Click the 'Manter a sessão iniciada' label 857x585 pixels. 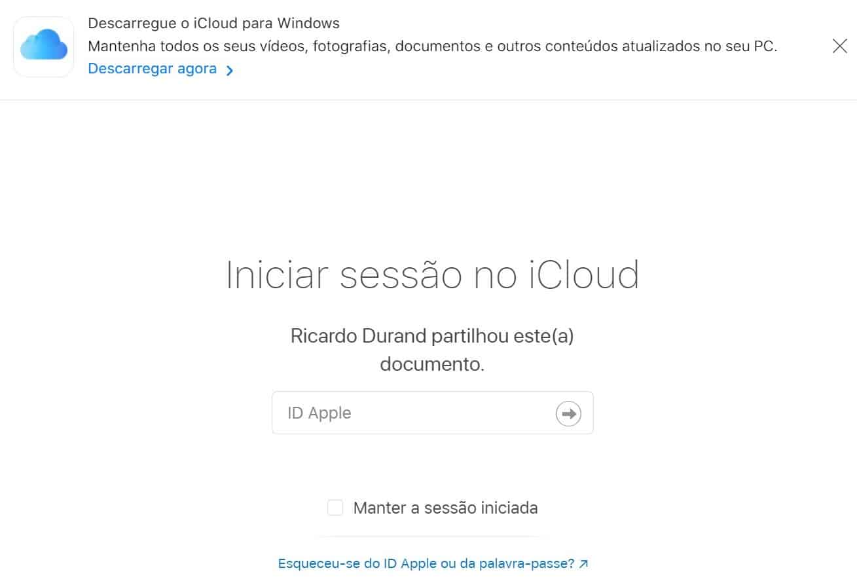445,508
